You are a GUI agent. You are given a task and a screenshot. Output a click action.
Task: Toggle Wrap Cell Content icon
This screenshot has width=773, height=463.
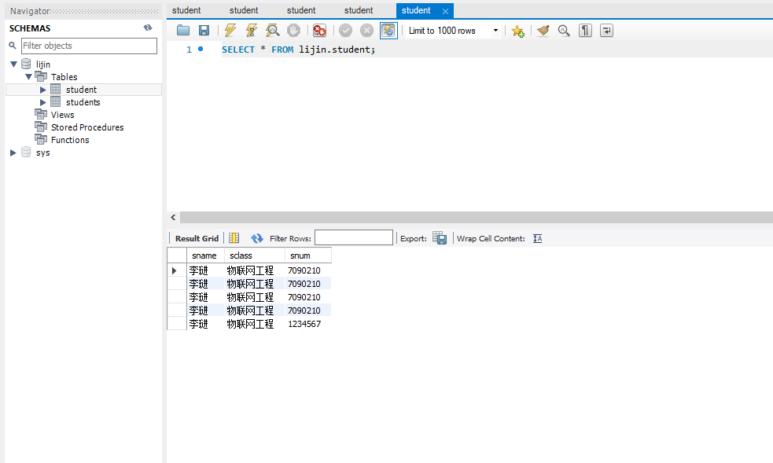pyautogui.click(x=537, y=238)
